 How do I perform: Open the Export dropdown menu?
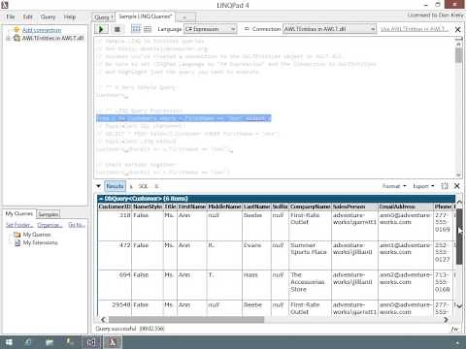(x=423, y=186)
